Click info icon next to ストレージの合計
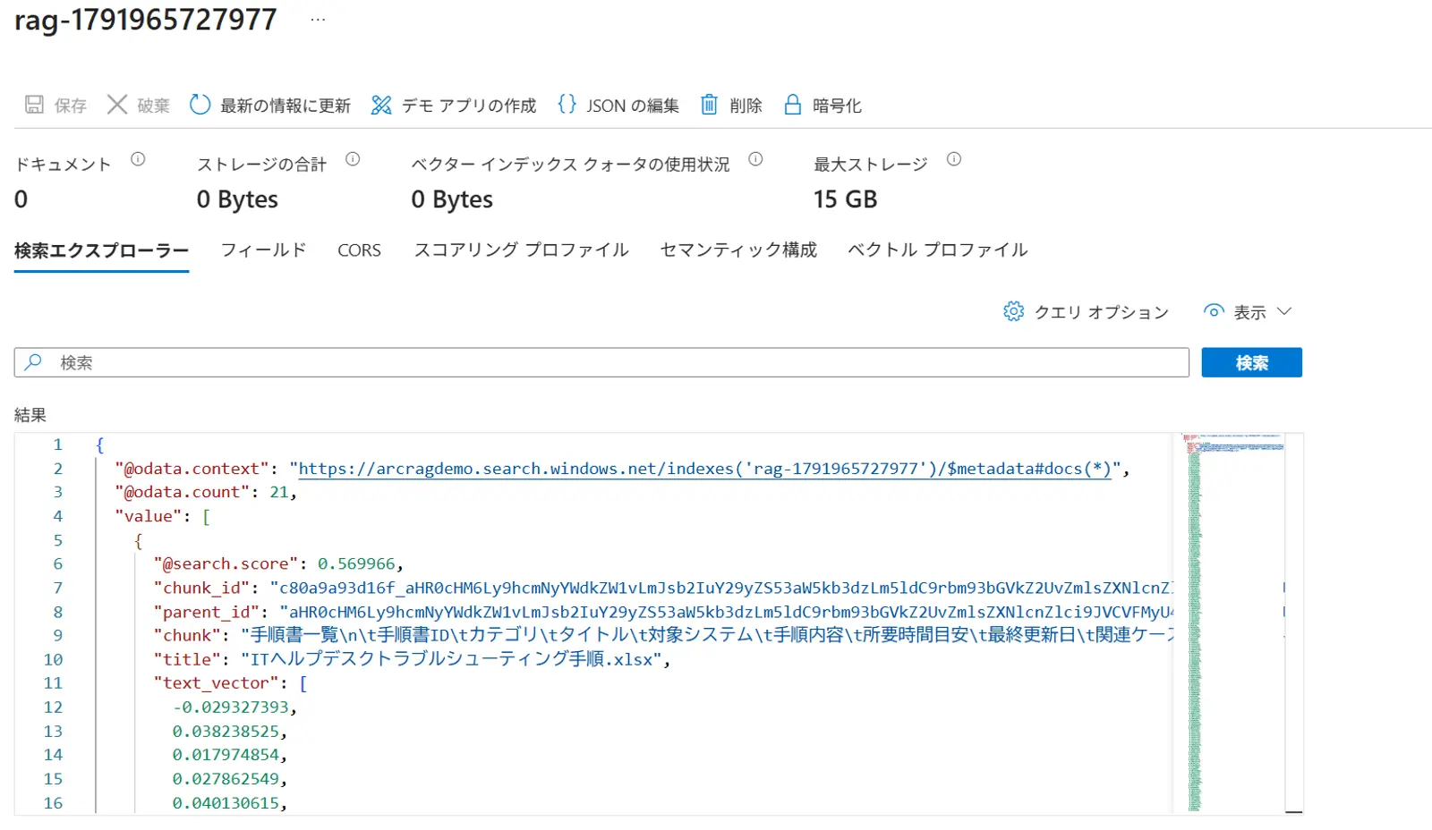This screenshot has width=1432, height=830. [x=353, y=159]
